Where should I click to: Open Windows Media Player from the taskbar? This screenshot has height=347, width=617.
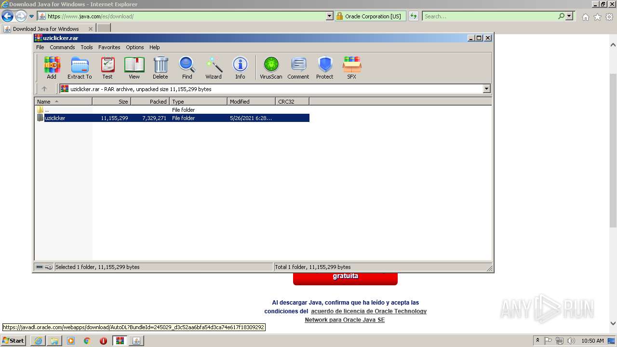pyautogui.click(x=71, y=341)
